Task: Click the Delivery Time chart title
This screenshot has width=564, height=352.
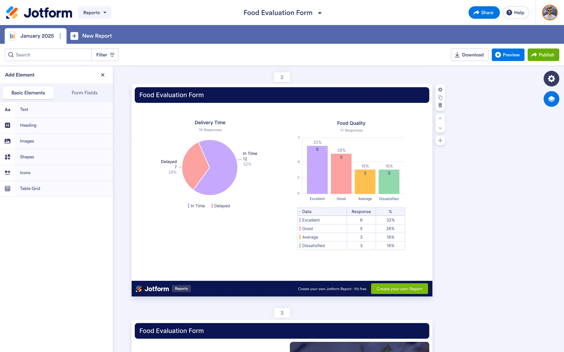Action: click(210, 123)
